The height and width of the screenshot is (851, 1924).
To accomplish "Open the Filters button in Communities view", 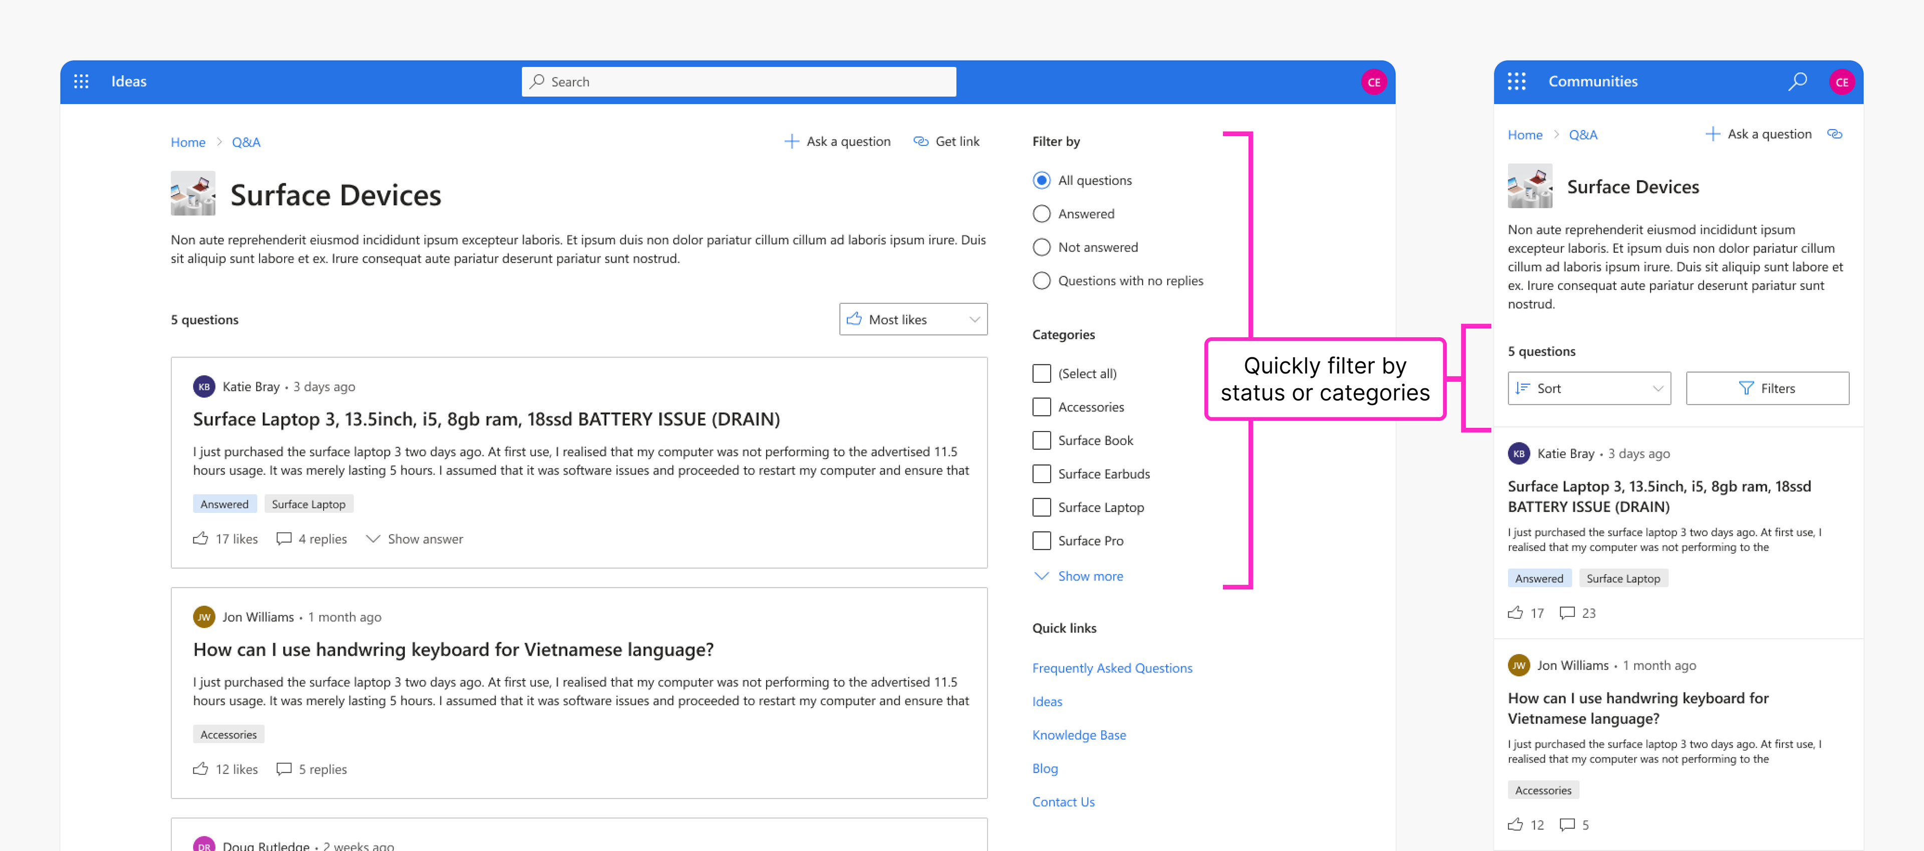I will (1767, 388).
